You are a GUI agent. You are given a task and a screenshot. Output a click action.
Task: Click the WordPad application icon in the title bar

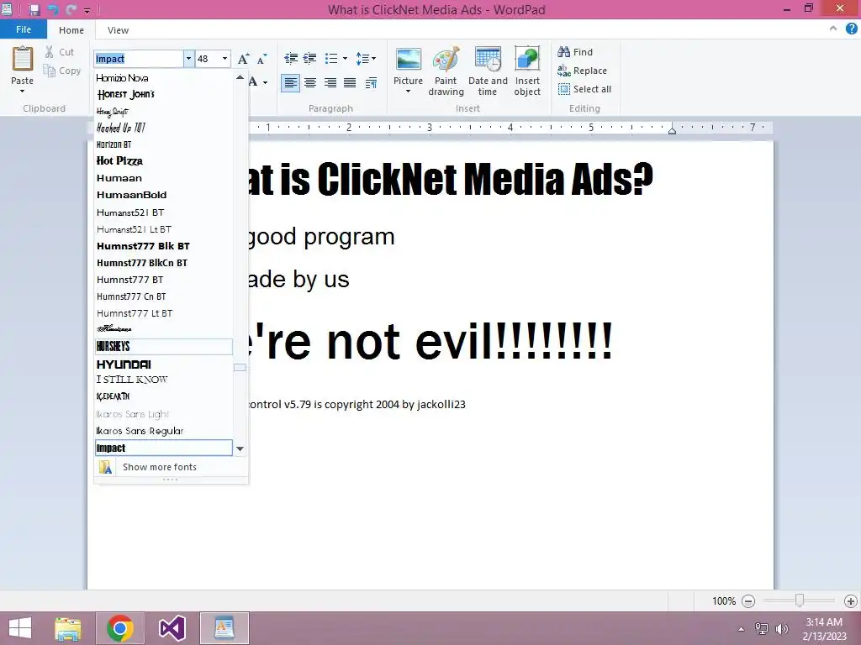point(7,8)
